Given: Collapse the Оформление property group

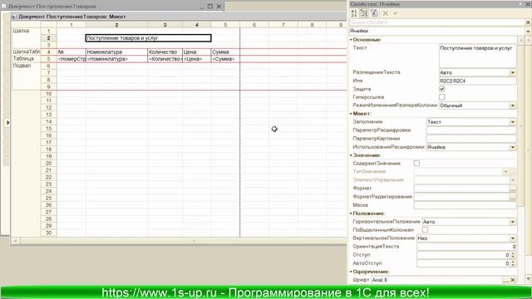Looking at the screenshot, I should (x=351, y=272).
